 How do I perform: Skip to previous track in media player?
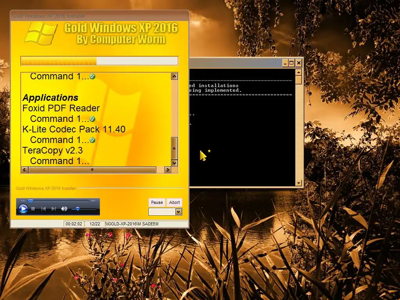[x=44, y=209]
